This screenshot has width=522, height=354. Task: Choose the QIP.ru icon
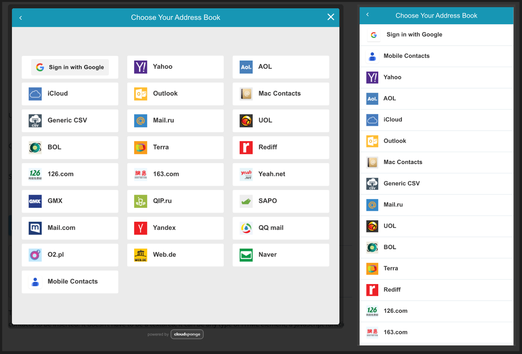pyautogui.click(x=141, y=201)
